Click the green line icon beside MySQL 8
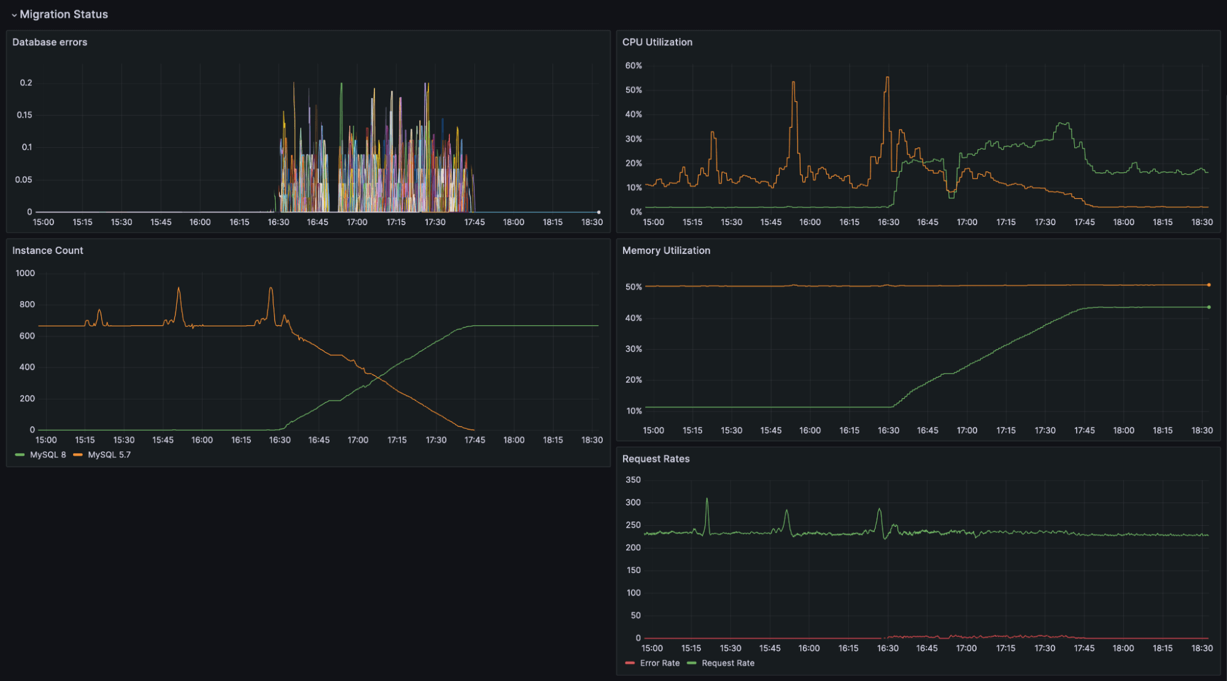Viewport: 1227px width, 681px height. pyautogui.click(x=19, y=455)
